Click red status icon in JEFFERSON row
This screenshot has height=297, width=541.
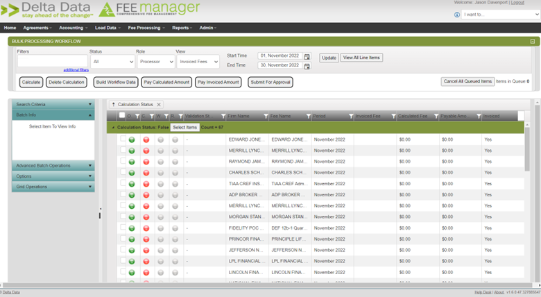click(x=146, y=251)
